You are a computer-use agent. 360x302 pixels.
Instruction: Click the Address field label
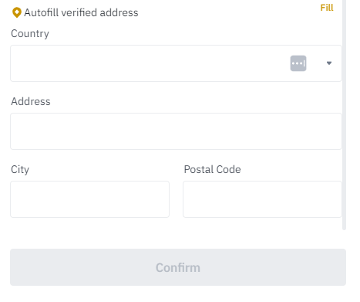click(x=31, y=101)
